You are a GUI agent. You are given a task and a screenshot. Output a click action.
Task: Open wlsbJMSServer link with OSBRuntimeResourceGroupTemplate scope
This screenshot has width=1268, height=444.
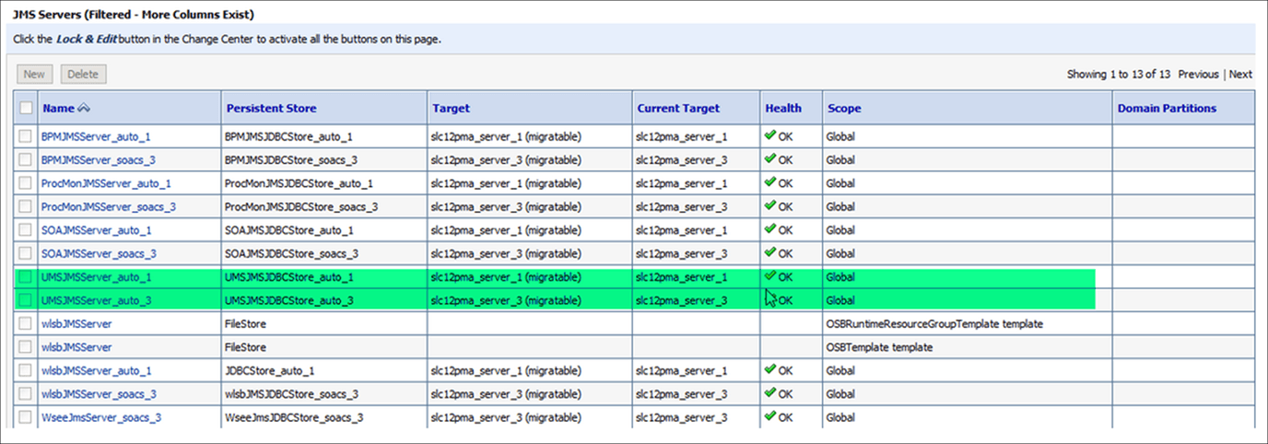click(x=76, y=324)
